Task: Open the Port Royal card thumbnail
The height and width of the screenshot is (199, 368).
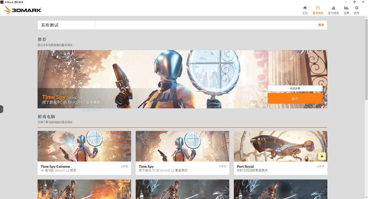Action: 280,146
